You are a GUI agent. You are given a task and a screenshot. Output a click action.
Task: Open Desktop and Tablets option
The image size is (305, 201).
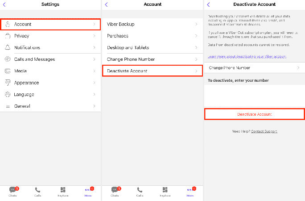click(x=152, y=47)
